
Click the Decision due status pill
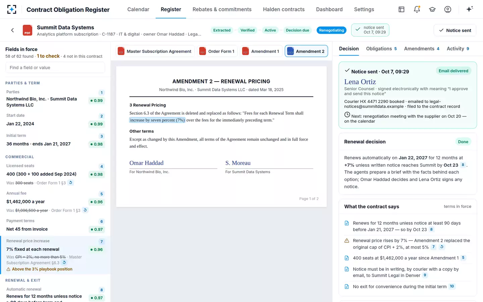(x=298, y=30)
